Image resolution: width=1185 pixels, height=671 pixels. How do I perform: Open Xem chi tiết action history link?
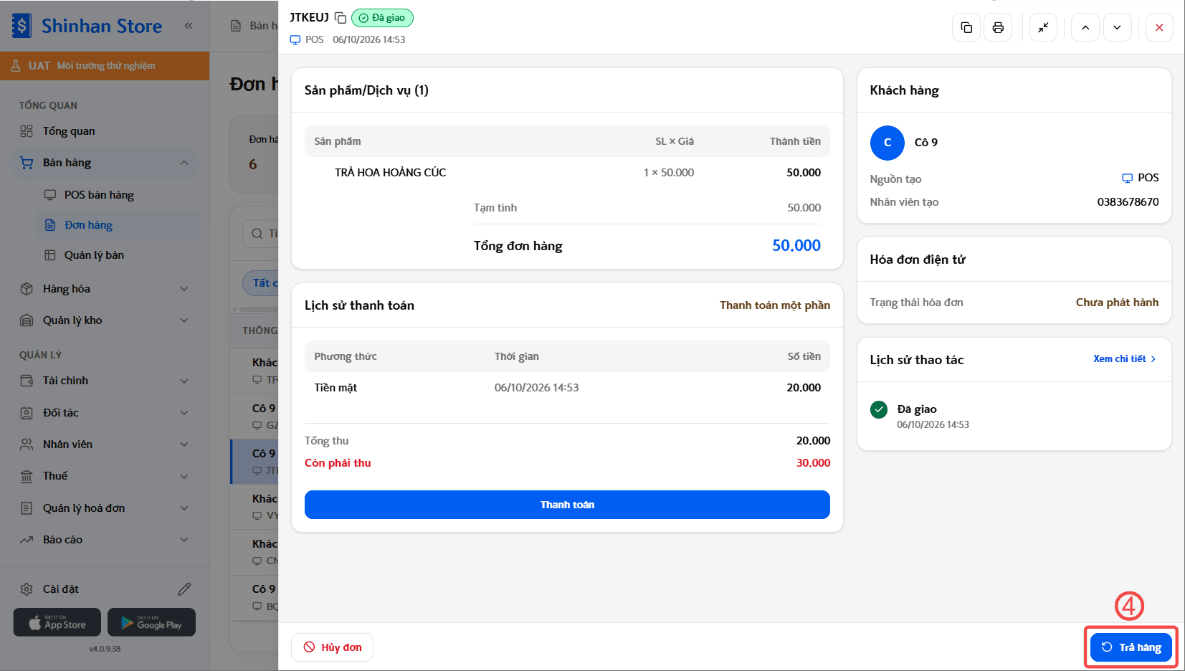(1124, 359)
